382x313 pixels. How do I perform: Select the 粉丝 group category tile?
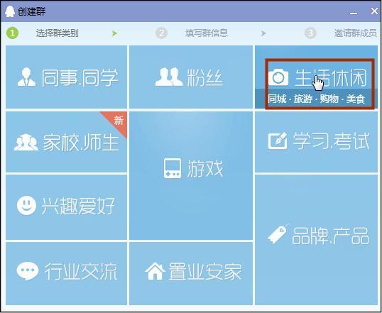coord(191,77)
